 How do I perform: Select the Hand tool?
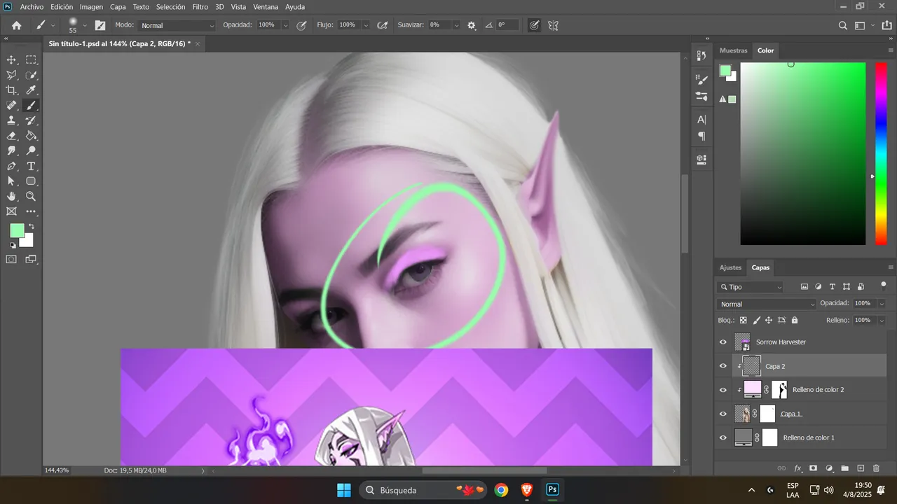coord(12,197)
